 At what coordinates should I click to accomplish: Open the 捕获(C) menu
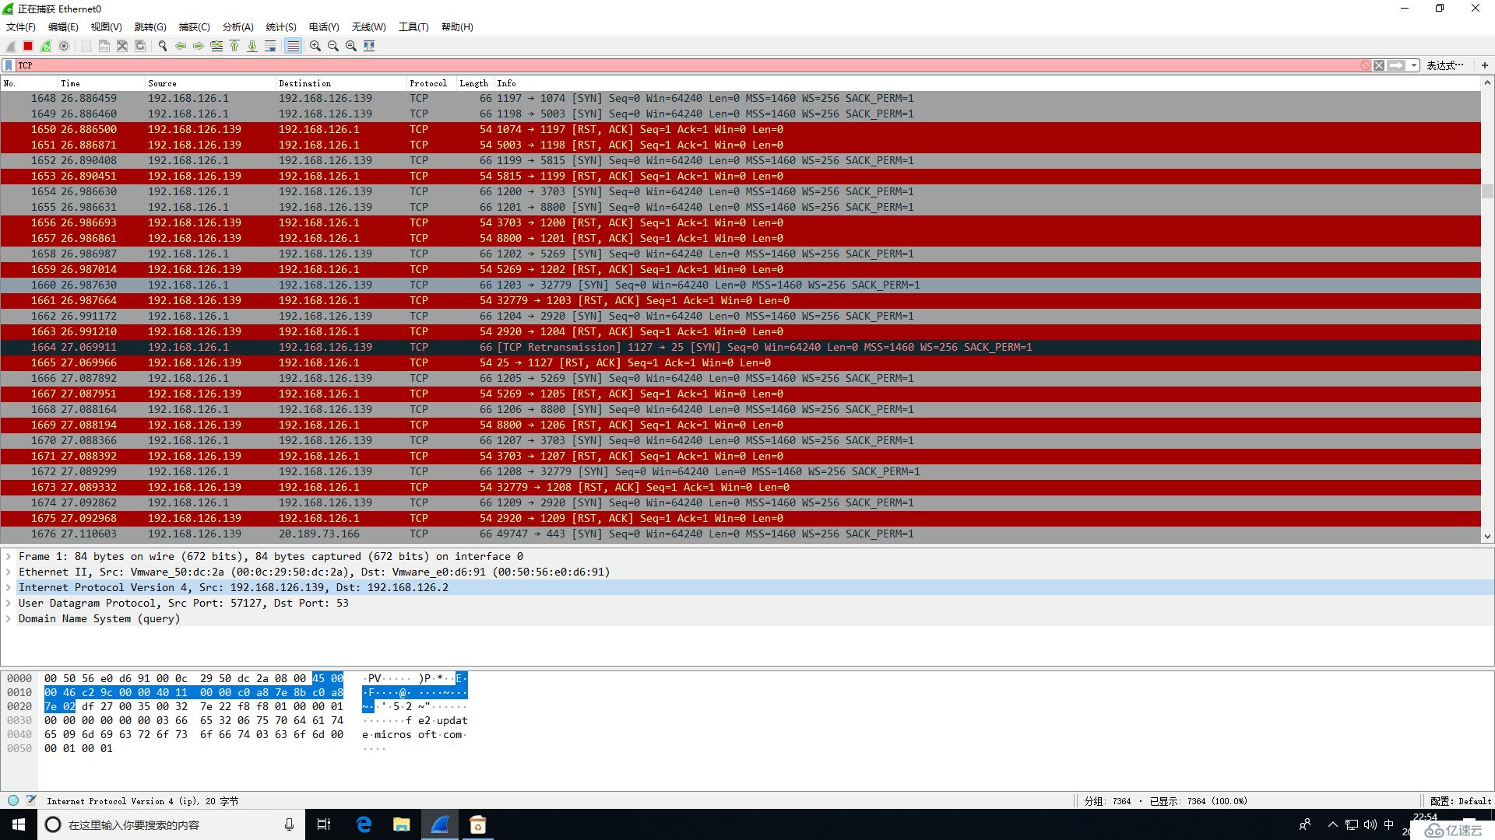pyautogui.click(x=194, y=26)
